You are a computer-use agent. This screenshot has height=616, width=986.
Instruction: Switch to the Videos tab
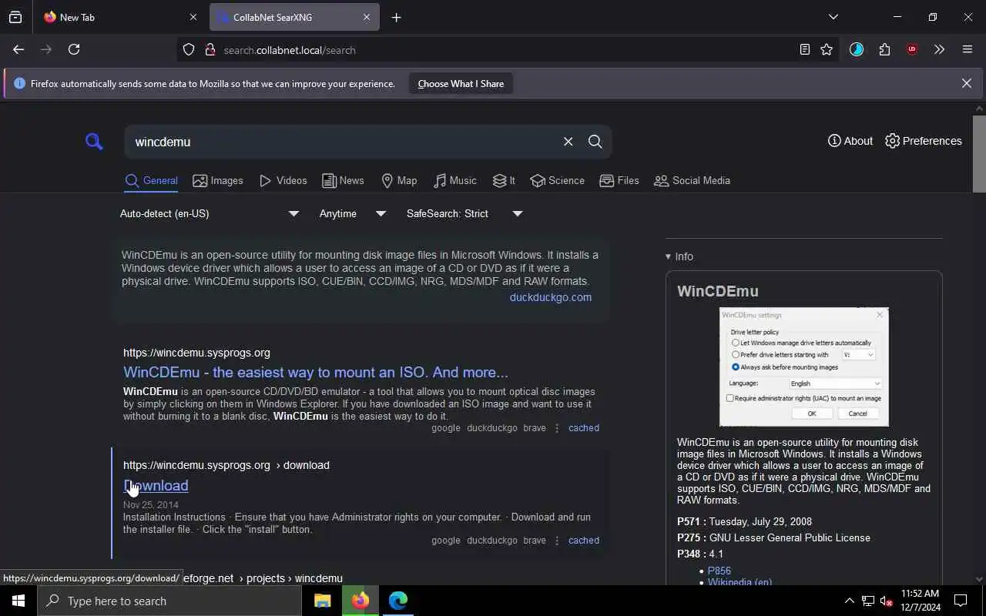(283, 180)
